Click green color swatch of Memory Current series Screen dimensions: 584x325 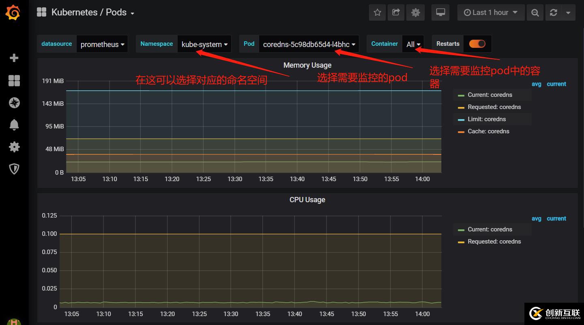click(461, 95)
